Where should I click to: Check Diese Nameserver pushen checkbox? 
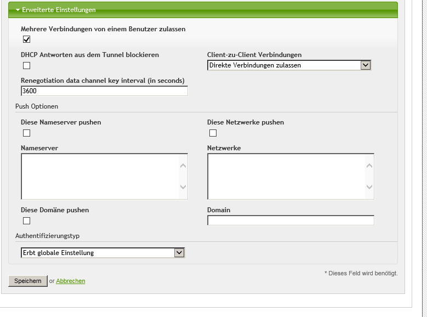click(26, 133)
